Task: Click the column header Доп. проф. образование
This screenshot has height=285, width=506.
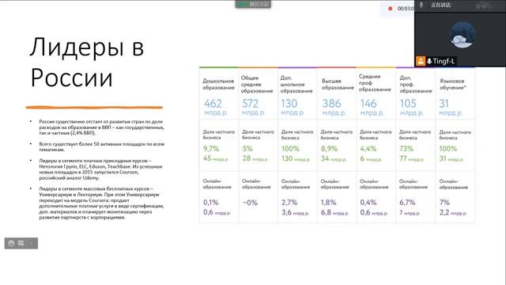Action: [416, 85]
